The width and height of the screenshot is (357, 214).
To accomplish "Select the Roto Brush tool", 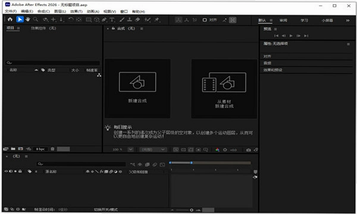I will (x=148, y=20).
